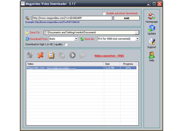
Task: Click the Save As green icon
Action: pos(82,39)
